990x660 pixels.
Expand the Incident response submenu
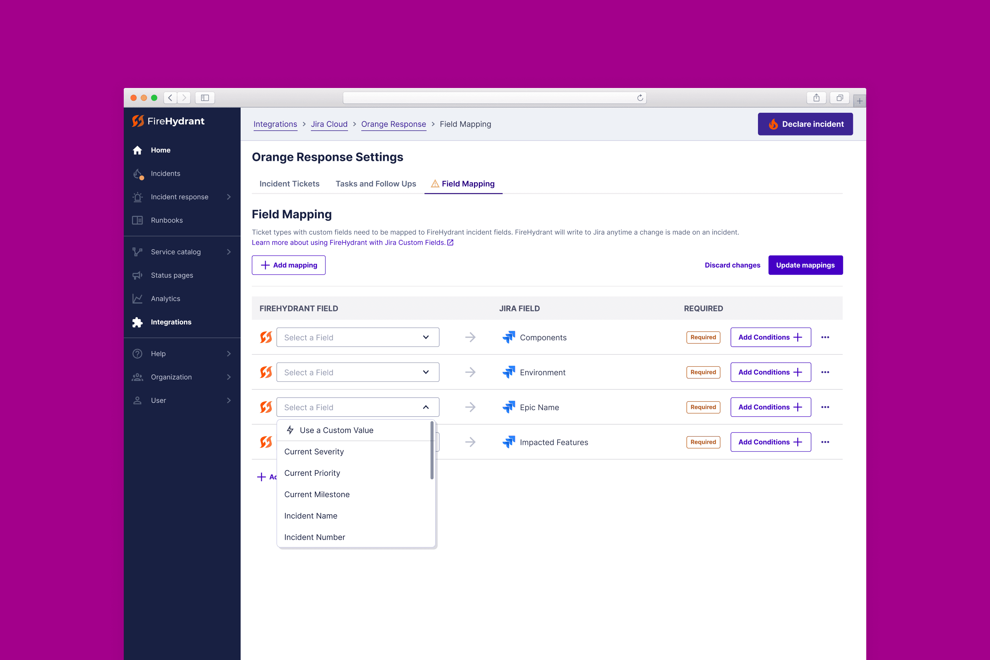pyautogui.click(x=229, y=197)
